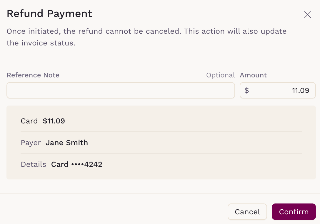Click the invoice status notice line

tap(41, 43)
